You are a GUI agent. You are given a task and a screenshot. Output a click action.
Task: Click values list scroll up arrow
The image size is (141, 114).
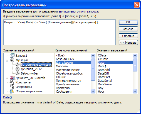(135, 56)
